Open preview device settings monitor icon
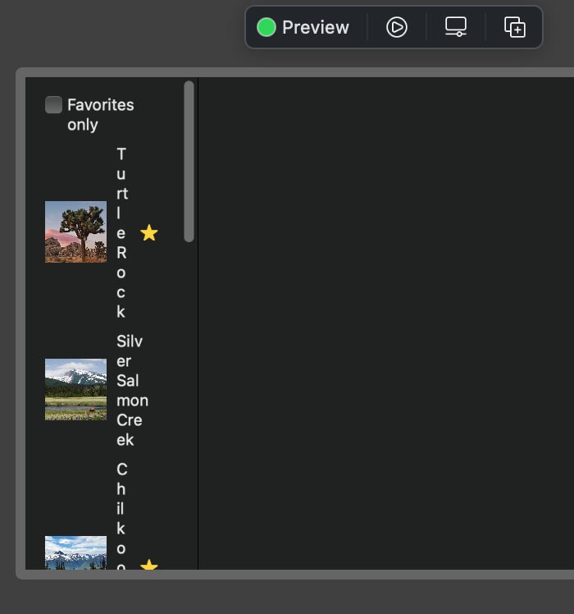This screenshot has height=614, width=574. pyautogui.click(x=456, y=27)
